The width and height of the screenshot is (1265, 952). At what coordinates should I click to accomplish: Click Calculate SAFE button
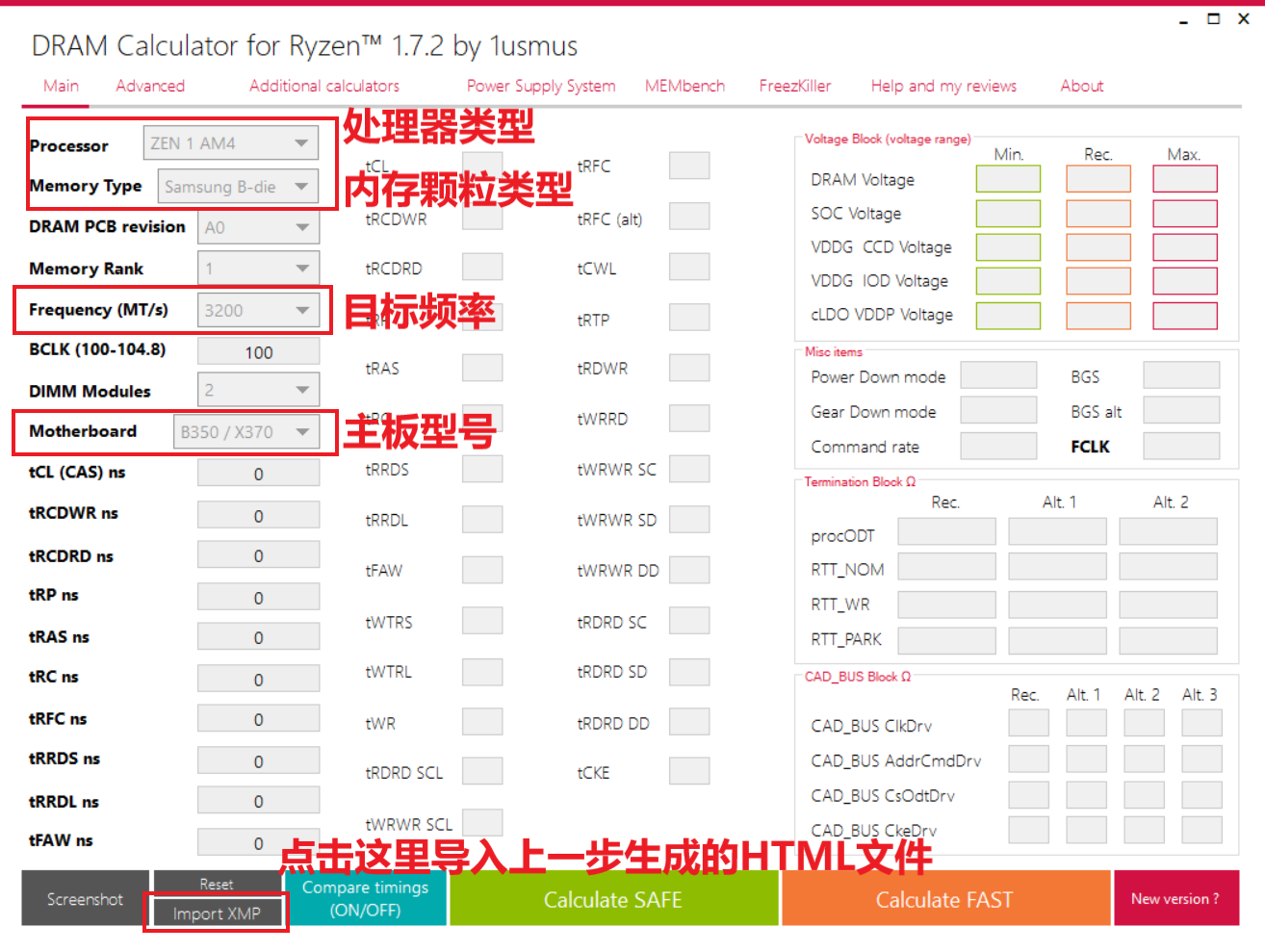pyautogui.click(x=613, y=899)
